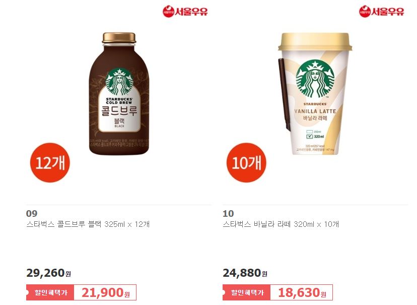
Task: Open the Starbucks Cold Brew bottle image
Action: pos(119,93)
